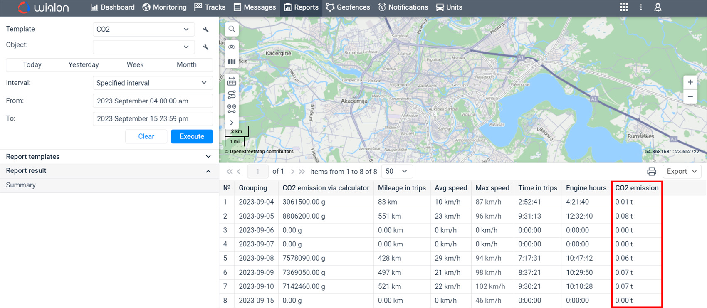This screenshot has height=308, width=707.
Task: Select the distance measurement ruler tool
Action: [x=232, y=81]
